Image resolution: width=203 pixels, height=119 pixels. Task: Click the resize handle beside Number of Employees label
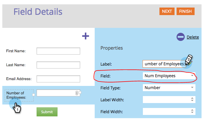point(33,95)
